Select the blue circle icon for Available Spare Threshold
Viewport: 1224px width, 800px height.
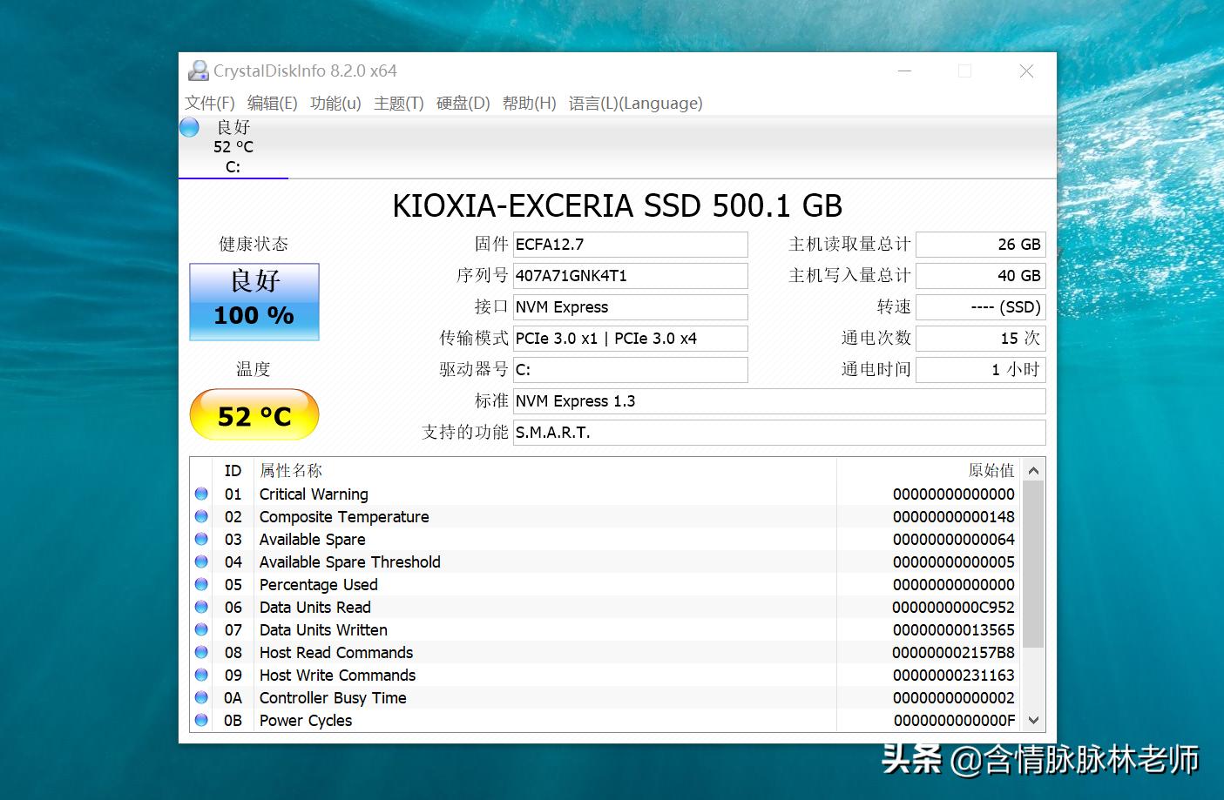coord(201,561)
